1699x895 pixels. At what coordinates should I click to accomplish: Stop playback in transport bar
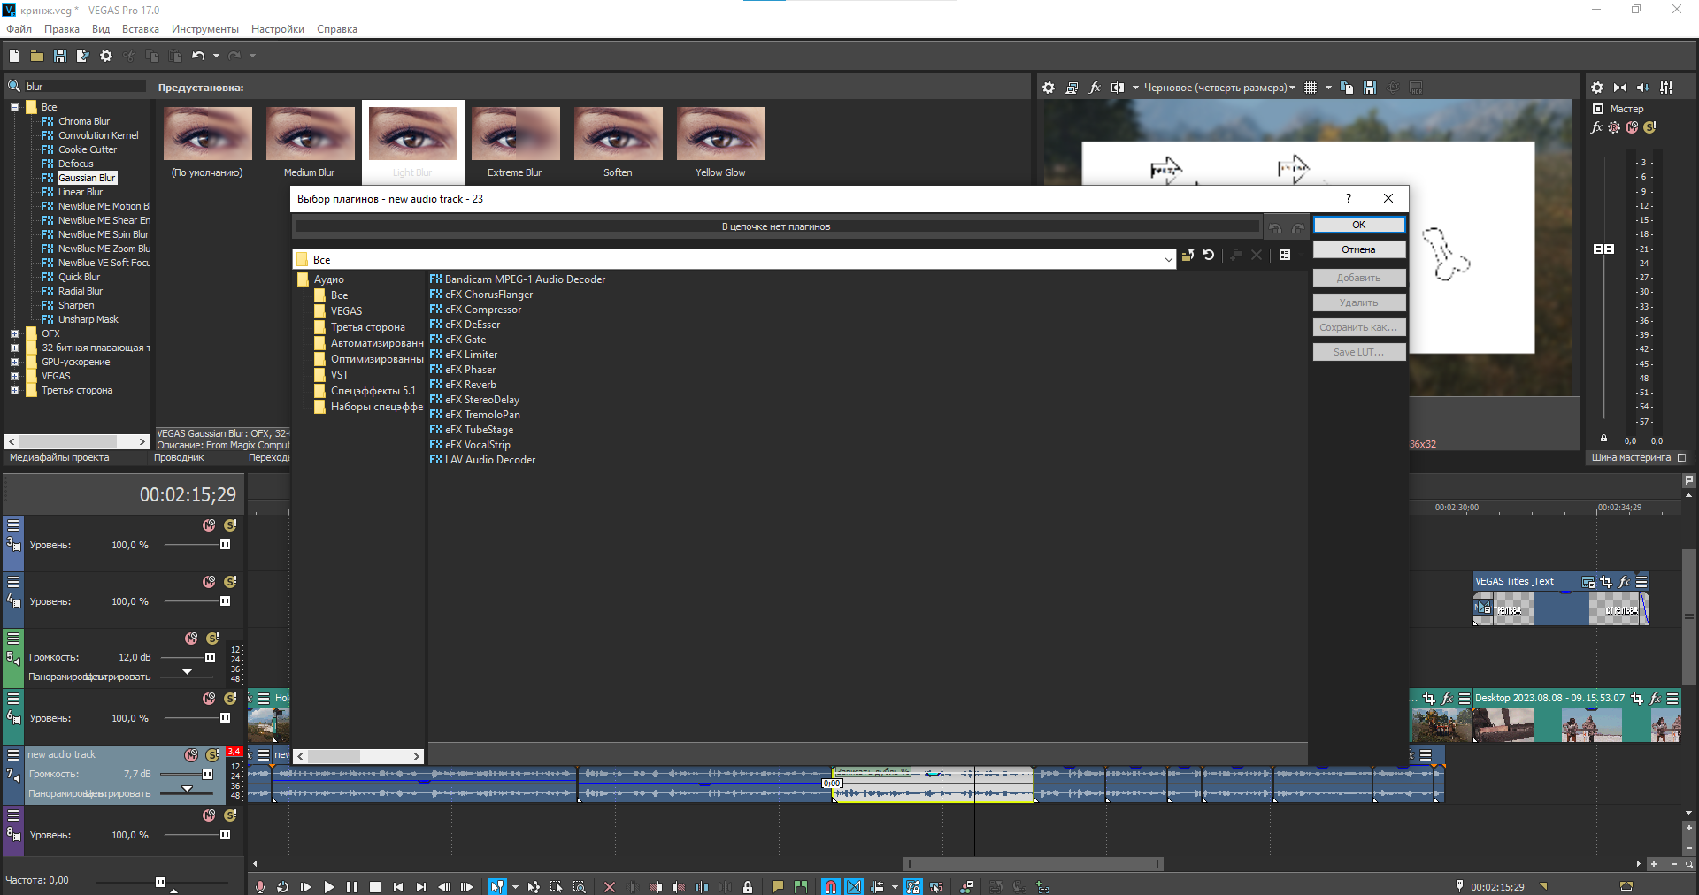tap(375, 886)
